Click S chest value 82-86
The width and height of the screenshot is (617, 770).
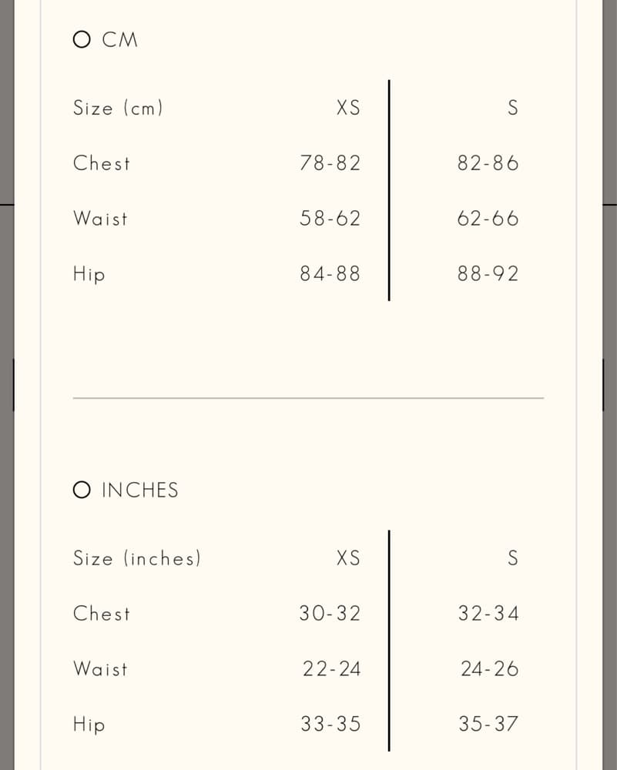pyautogui.click(x=488, y=163)
